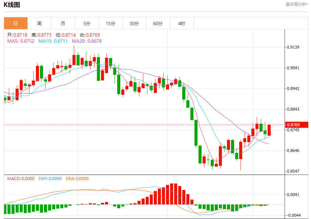Click the 0.8843 price axis label
Screen dimensions: 311x219
293,109
